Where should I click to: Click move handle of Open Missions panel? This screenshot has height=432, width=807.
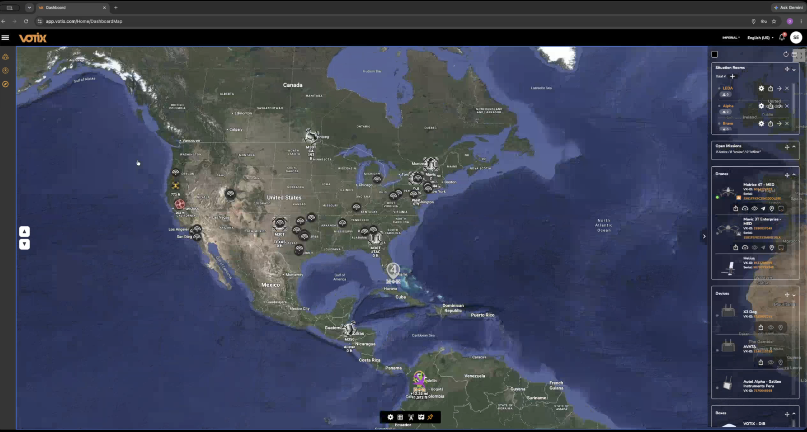click(x=787, y=147)
